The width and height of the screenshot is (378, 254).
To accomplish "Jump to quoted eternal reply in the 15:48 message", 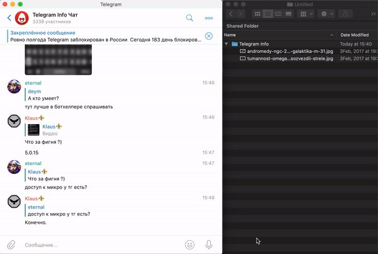I will [x=59, y=211].
